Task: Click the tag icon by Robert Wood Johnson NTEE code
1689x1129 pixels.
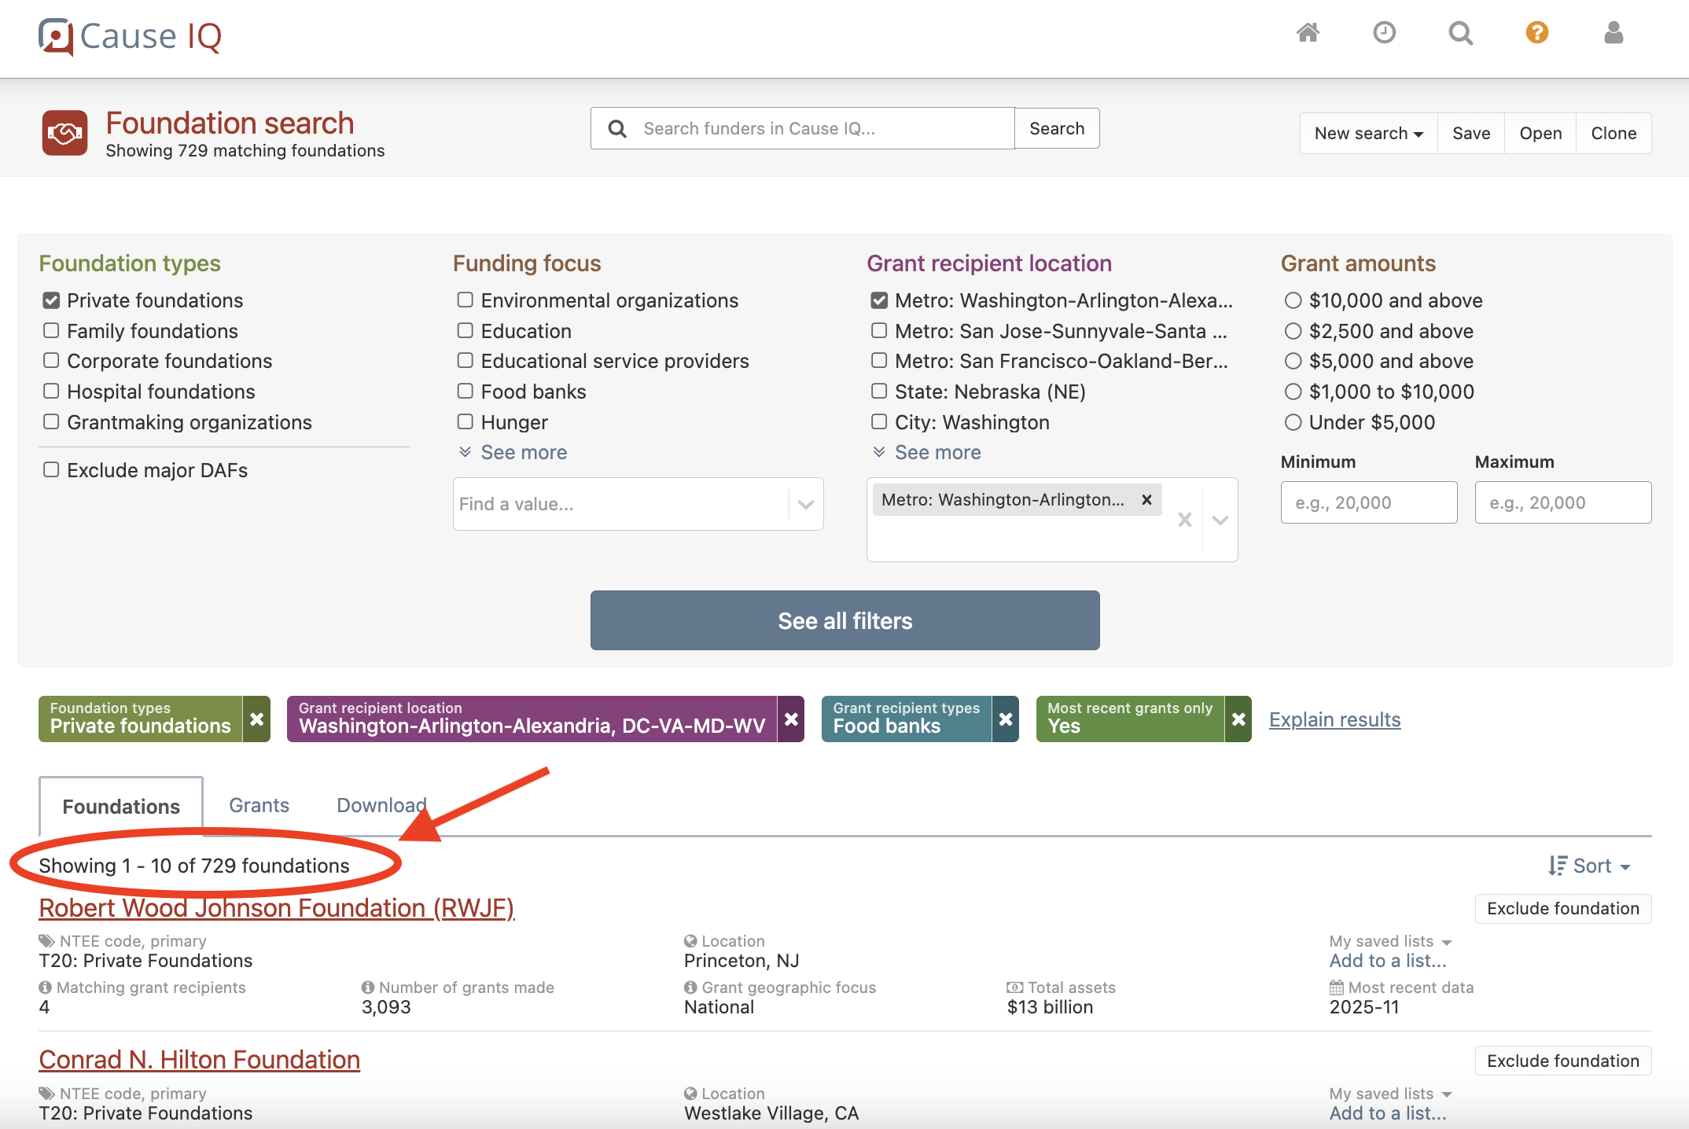Action: pos(46,941)
